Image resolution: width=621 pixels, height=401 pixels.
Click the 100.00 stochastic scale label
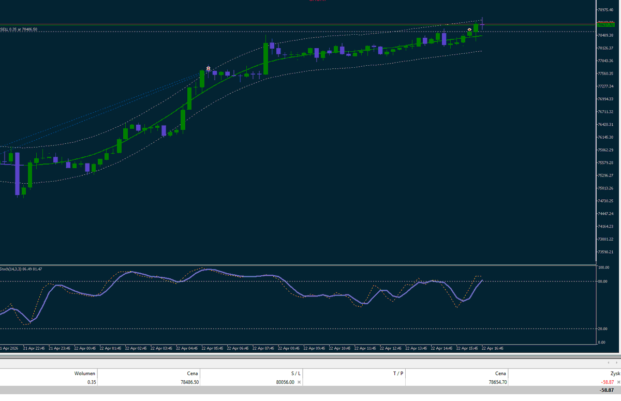click(603, 268)
